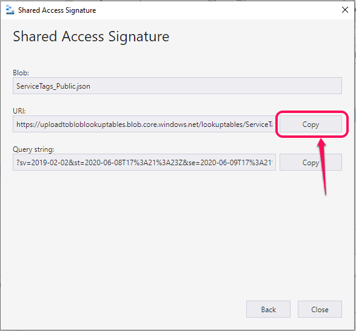Click the "Blob:" label

21,73
